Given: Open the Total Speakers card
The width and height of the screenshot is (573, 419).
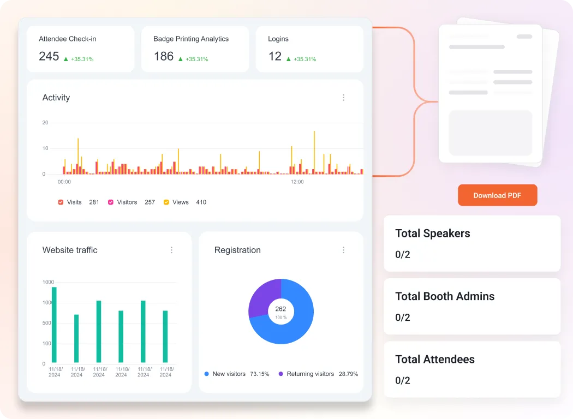Looking at the screenshot, I should click(x=471, y=243).
